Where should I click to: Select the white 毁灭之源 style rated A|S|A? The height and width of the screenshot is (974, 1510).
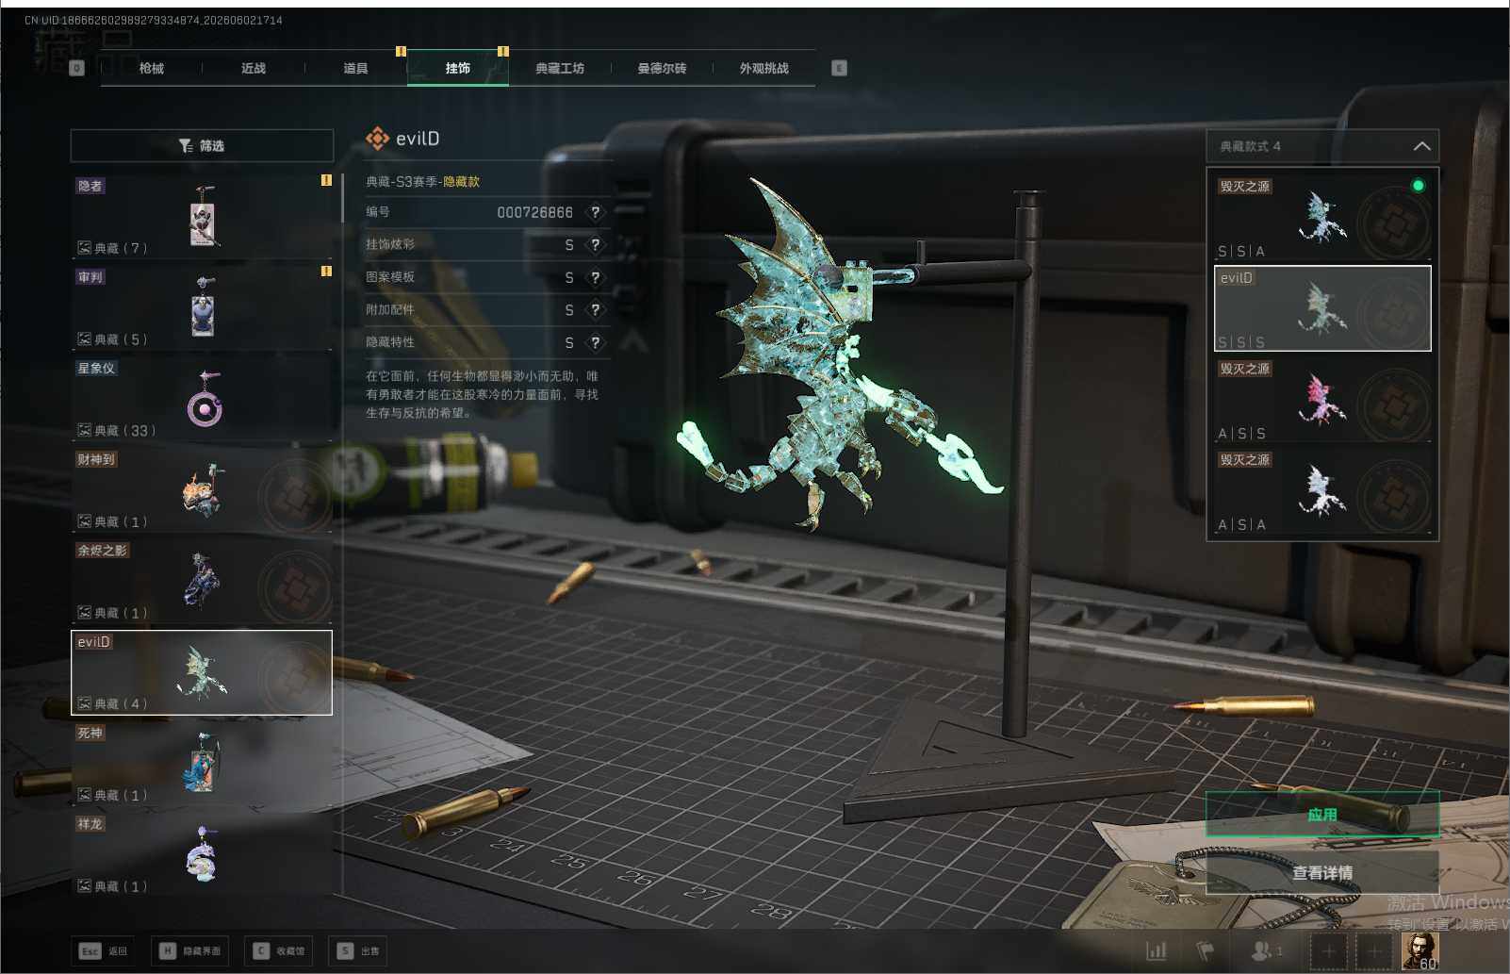(1322, 490)
